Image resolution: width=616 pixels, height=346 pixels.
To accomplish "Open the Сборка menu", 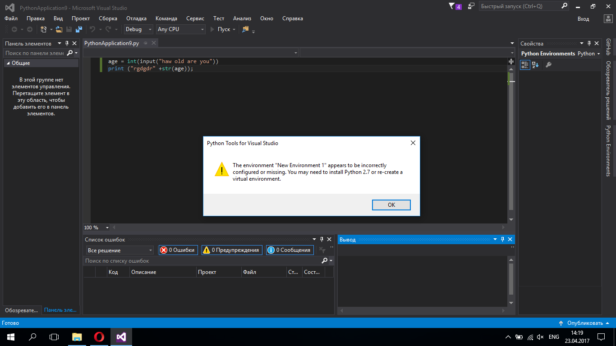I will click(108, 18).
